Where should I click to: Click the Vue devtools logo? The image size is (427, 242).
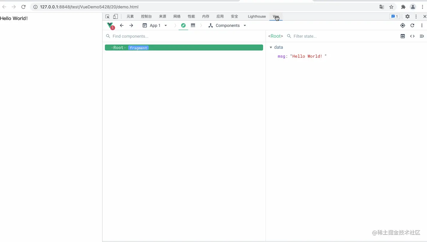110,26
